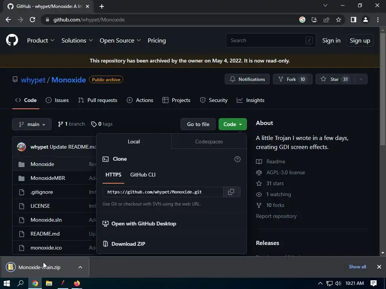Open new browser tab with plus icon
The height and width of the screenshot is (289, 386).
(102, 6)
